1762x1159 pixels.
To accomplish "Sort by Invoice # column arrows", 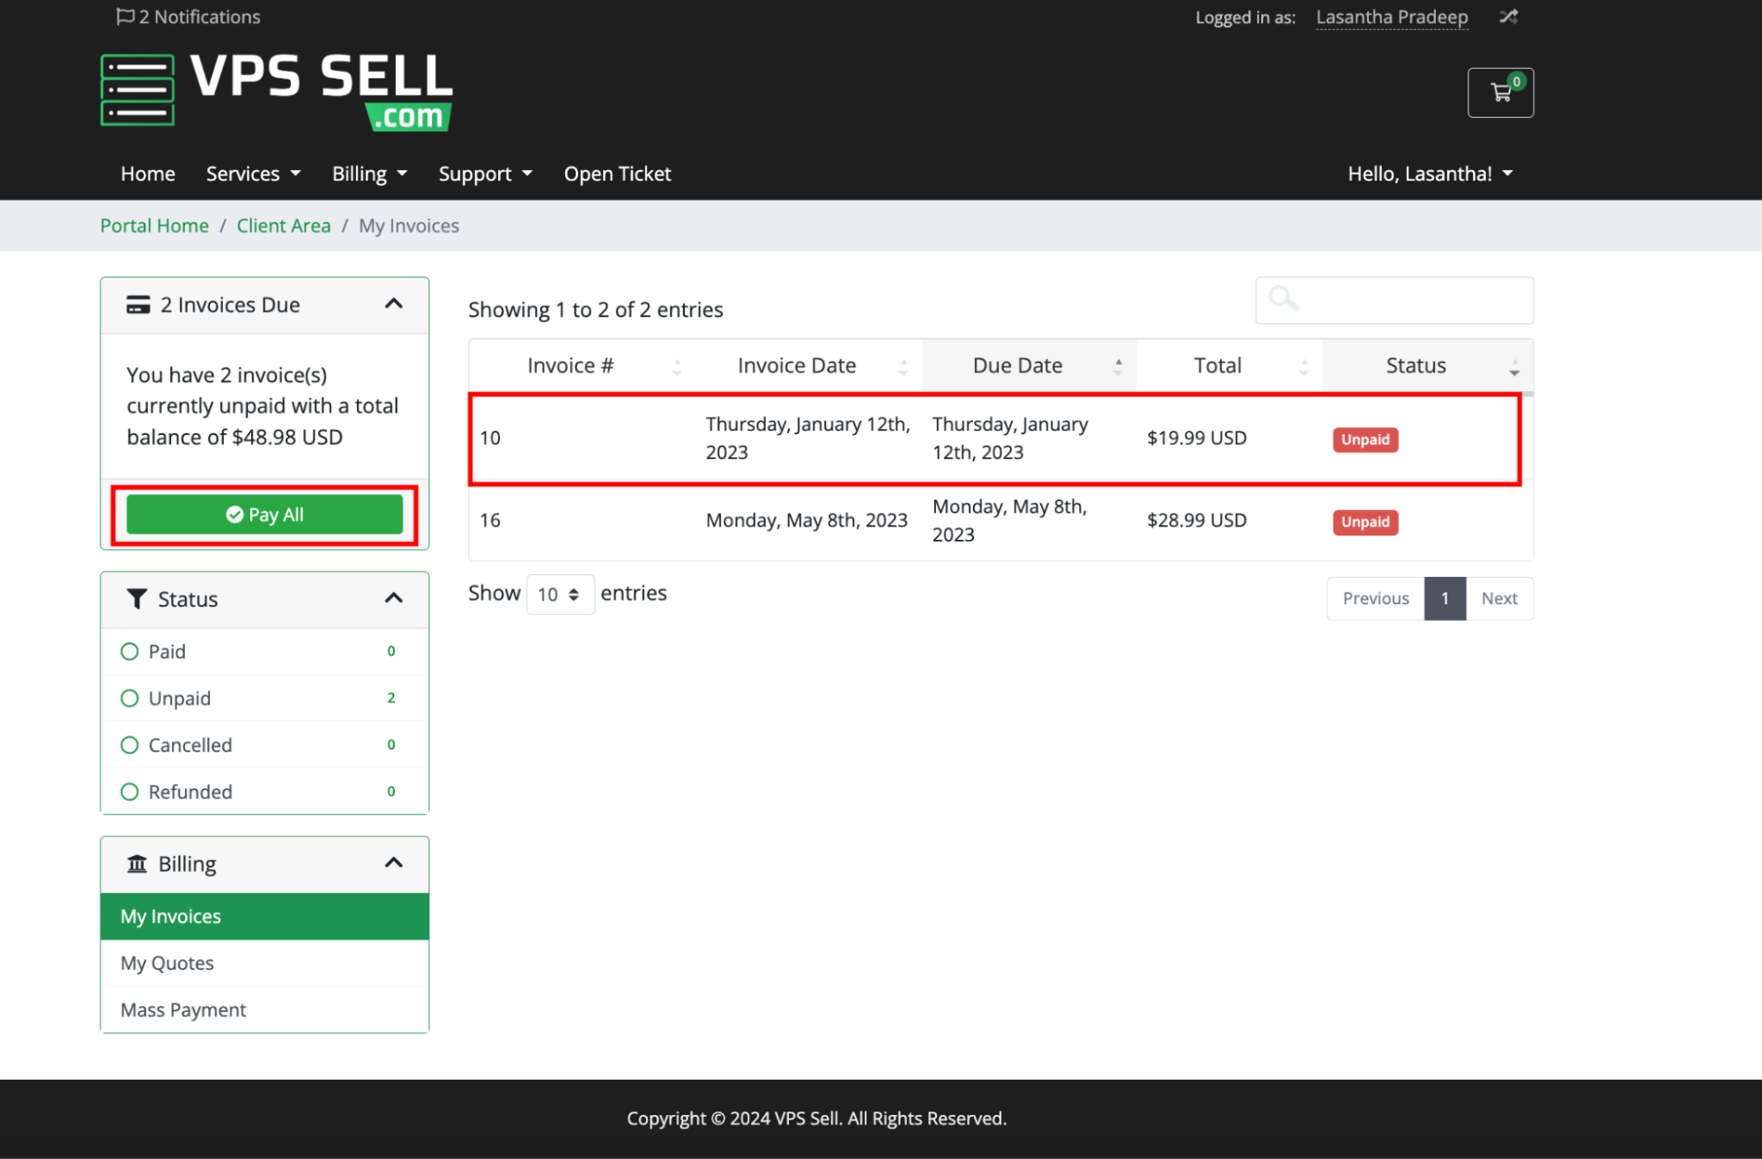I will pyautogui.click(x=677, y=366).
